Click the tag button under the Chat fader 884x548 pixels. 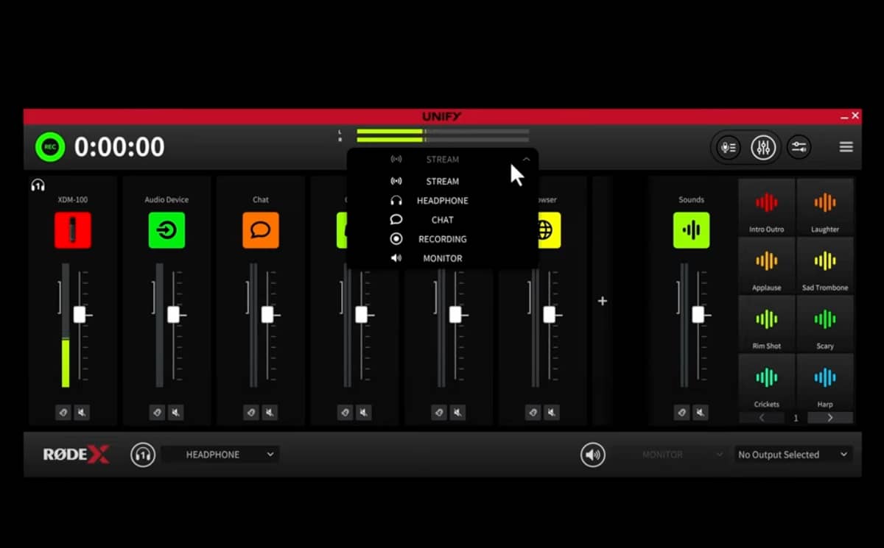tap(251, 413)
